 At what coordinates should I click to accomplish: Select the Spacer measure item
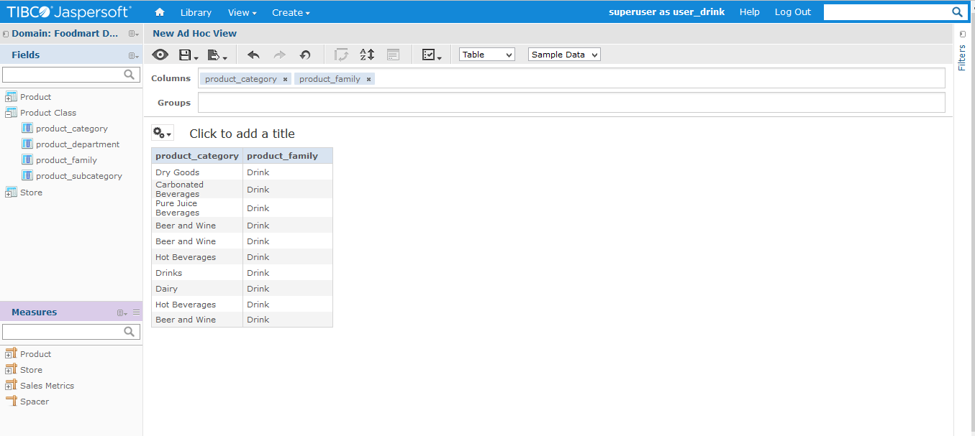point(35,402)
